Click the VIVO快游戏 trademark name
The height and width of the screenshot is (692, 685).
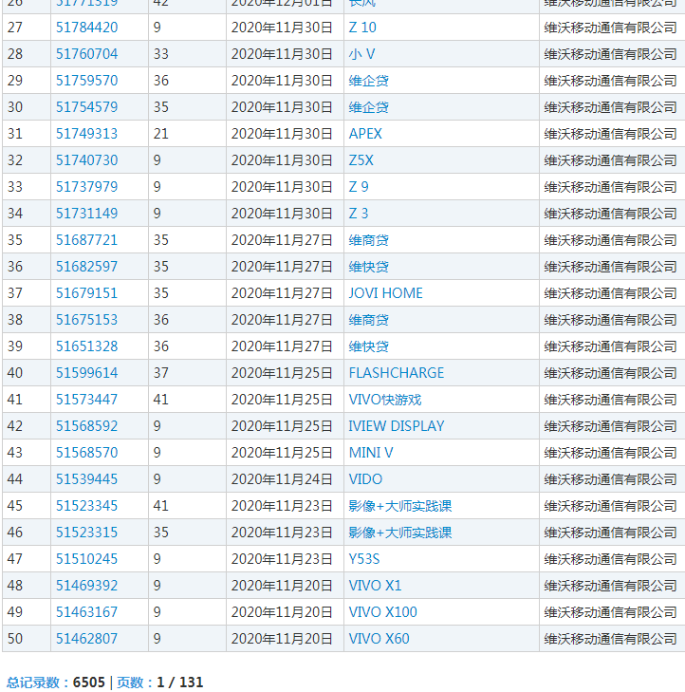[385, 400]
